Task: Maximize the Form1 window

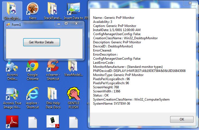Action: (66, 24)
